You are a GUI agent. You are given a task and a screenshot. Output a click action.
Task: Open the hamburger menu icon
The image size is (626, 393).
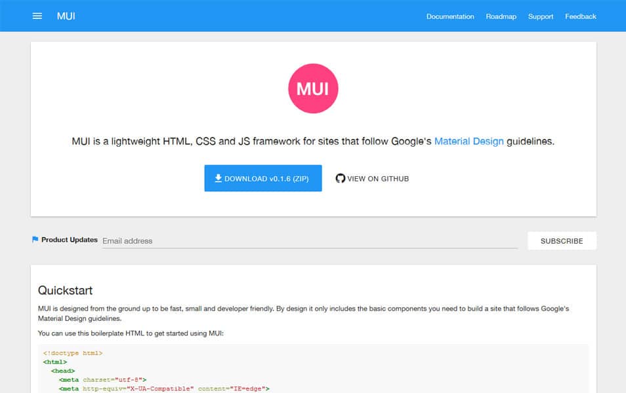(37, 16)
